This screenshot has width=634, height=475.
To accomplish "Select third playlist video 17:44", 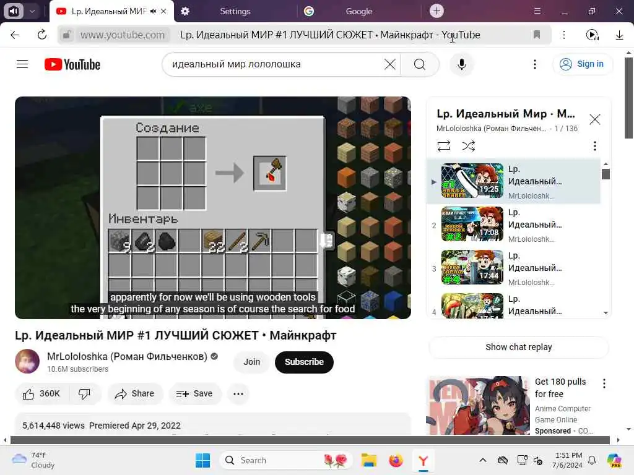I will tap(513, 267).
